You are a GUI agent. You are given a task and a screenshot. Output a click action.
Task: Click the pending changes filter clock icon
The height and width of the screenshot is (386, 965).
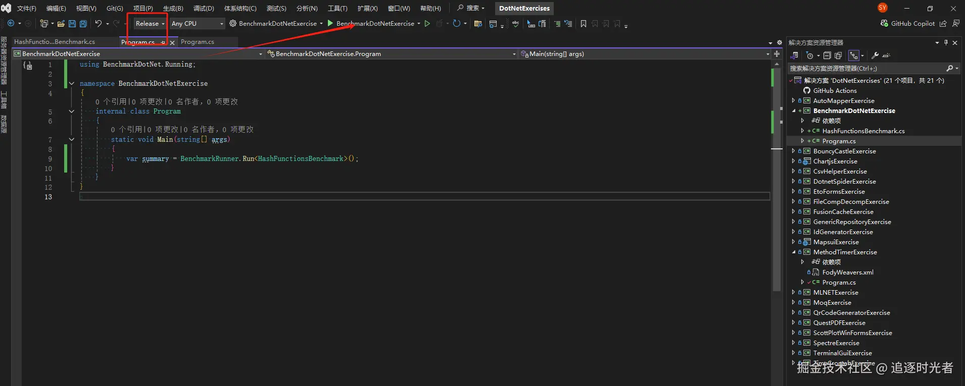point(810,56)
